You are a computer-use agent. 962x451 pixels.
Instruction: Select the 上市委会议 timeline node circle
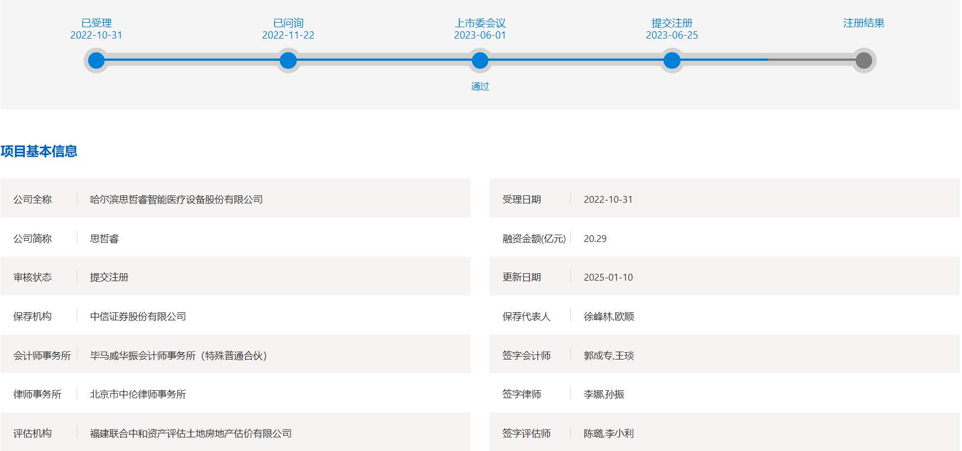pos(480,60)
